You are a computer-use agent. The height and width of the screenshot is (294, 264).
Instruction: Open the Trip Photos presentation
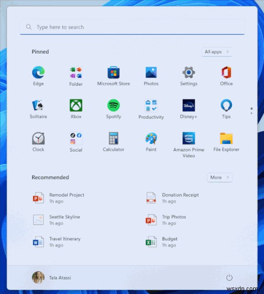(x=166, y=220)
